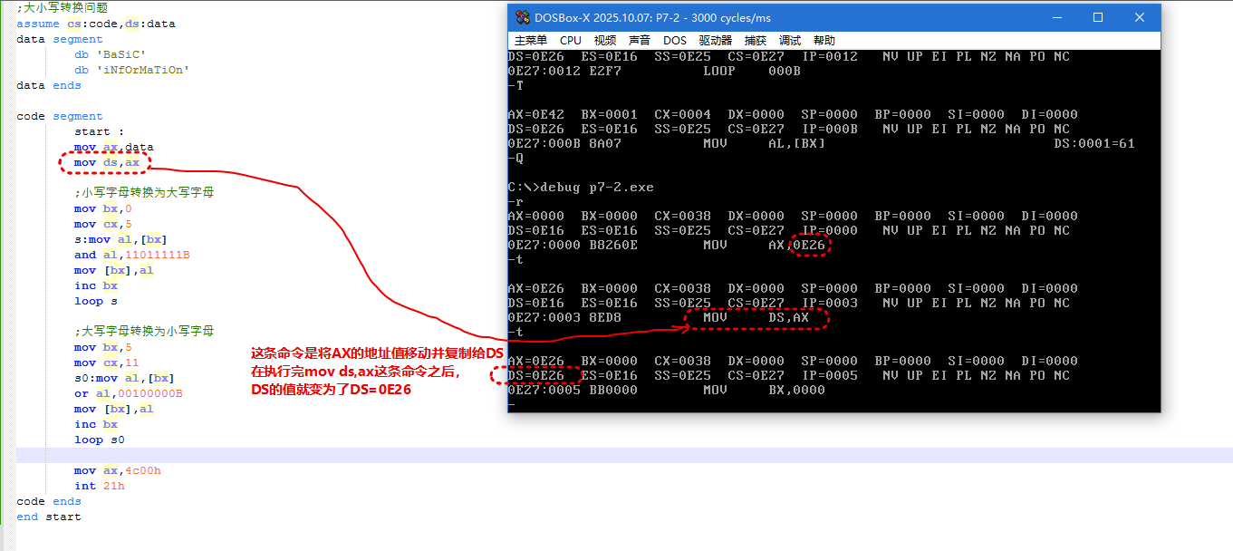Screen dimensions: 1233x551
Task: Click the 'mov cx,5' code line
Action: click(x=103, y=224)
